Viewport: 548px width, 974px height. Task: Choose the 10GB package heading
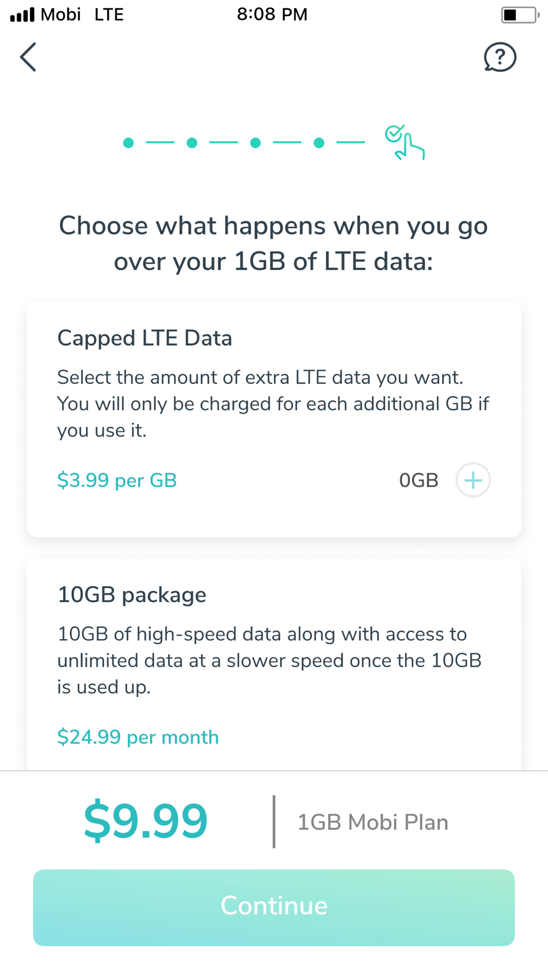coord(132,595)
